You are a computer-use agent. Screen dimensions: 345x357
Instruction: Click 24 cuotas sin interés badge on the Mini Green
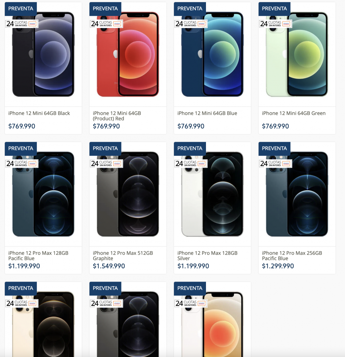(x=275, y=24)
